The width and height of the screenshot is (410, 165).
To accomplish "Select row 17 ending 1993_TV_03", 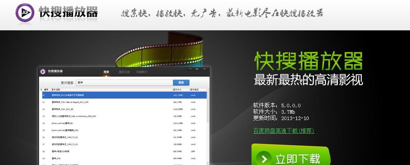I will click(x=124, y=144).
